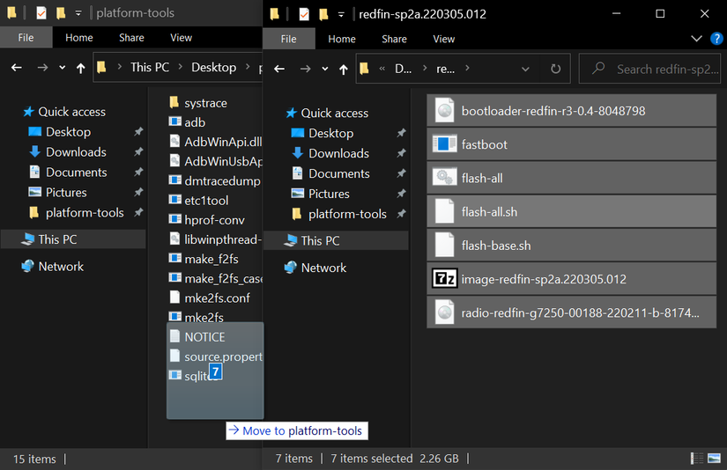
Task: Click the Search redfin-sp2 search box
Action: click(657, 69)
